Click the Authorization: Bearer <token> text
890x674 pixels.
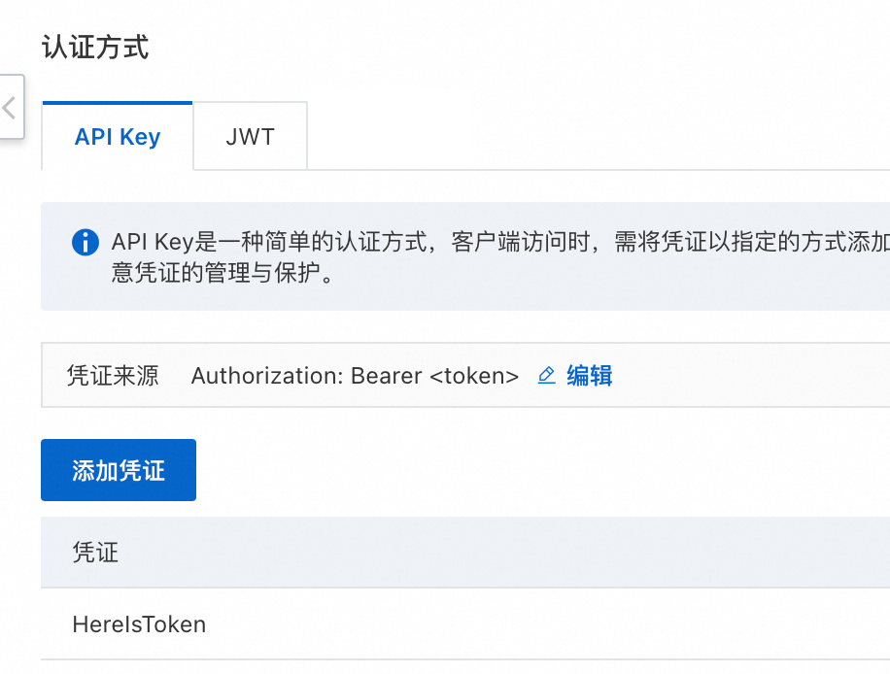pyautogui.click(x=355, y=376)
